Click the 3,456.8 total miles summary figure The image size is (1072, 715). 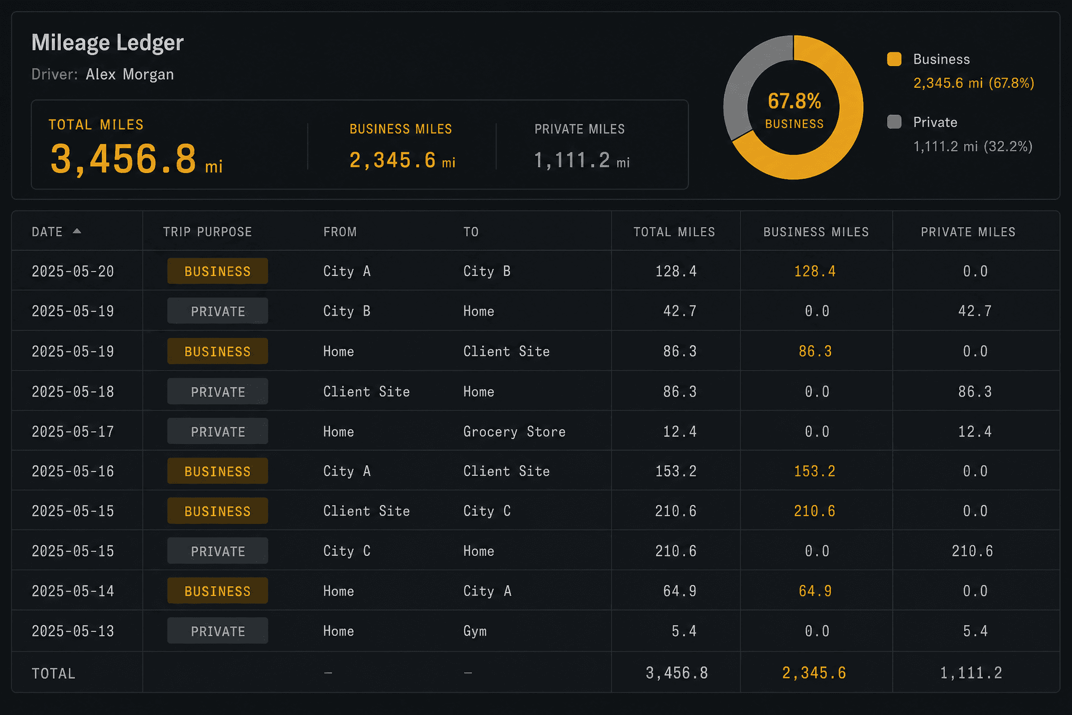pos(123,159)
